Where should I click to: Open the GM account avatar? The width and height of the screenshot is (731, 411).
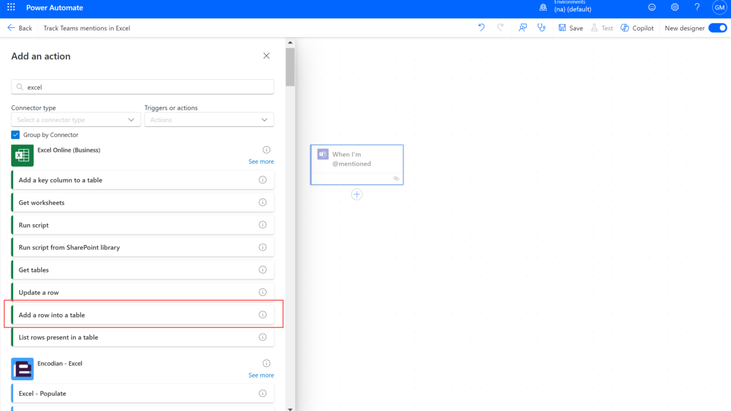[x=719, y=7]
